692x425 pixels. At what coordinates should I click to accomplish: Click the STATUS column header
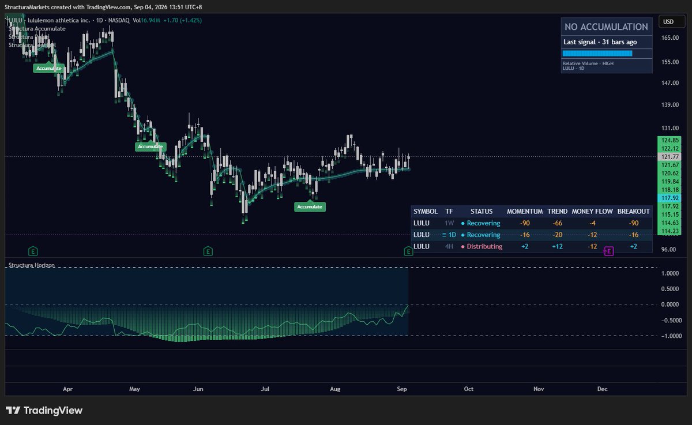pyautogui.click(x=482, y=212)
